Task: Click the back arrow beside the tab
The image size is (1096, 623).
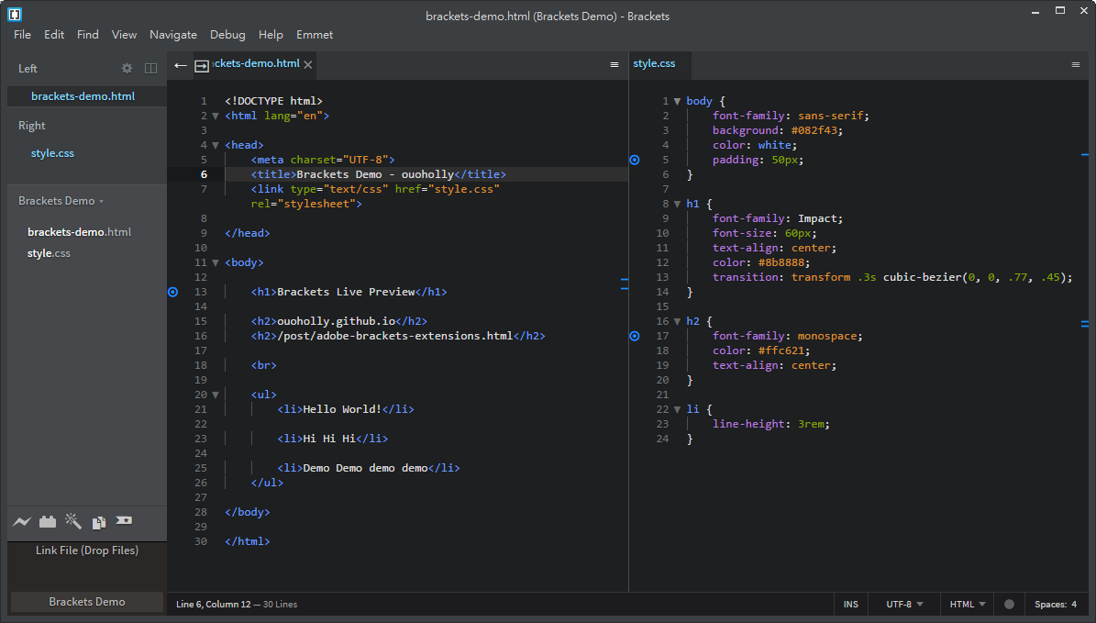Action: click(x=181, y=65)
